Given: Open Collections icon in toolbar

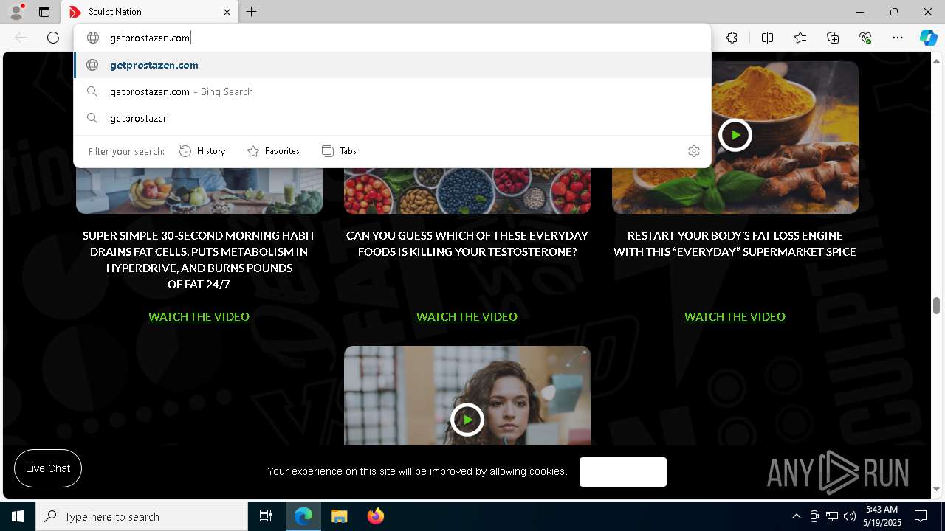Looking at the screenshot, I should (833, 38).
